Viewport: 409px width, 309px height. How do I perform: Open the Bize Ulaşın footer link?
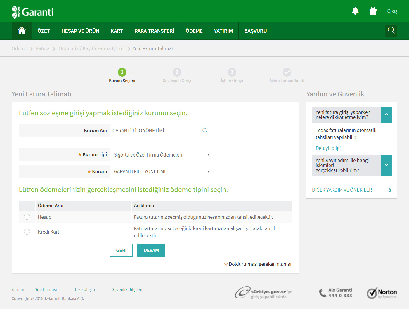[x=85, y=289]
